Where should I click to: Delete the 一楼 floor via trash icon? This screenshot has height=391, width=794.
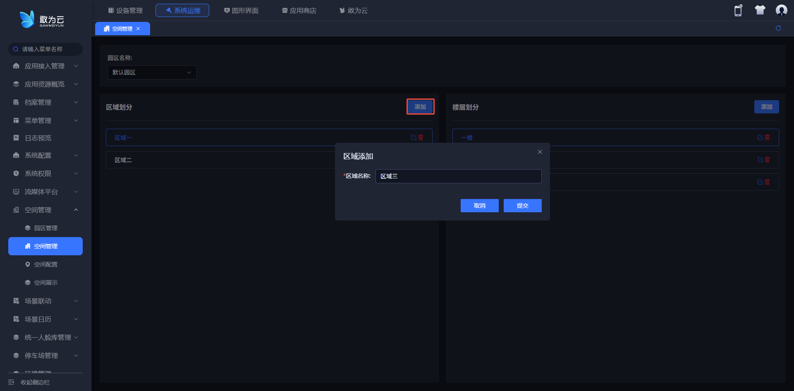768,137
